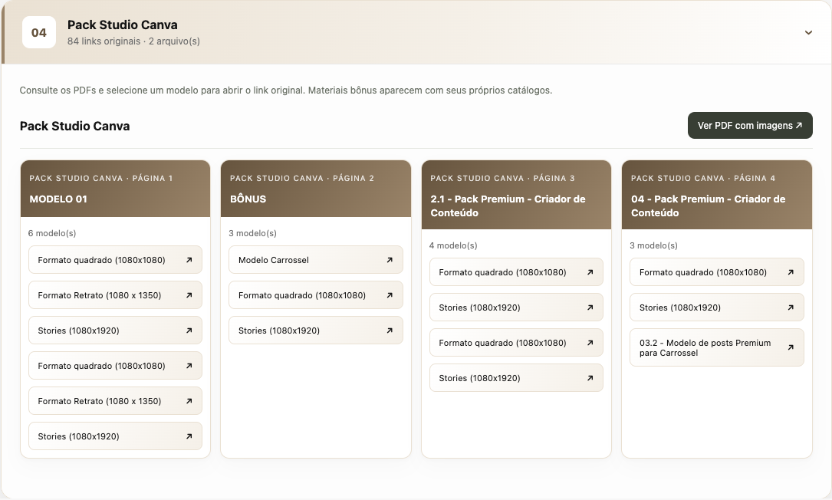Open first Formato quadrado link under MODELO 01
The image size is (832, 500).
(115, 260)
